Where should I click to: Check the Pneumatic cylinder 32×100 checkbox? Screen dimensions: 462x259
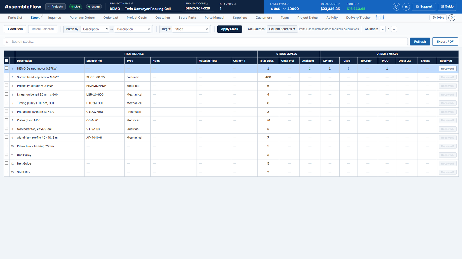(7, 111)
